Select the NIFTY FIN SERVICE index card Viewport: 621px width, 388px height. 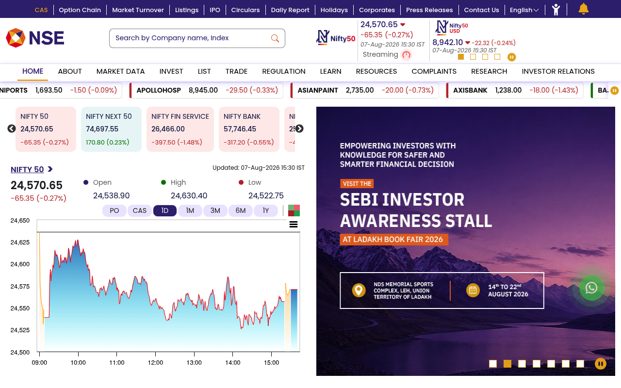180,129
